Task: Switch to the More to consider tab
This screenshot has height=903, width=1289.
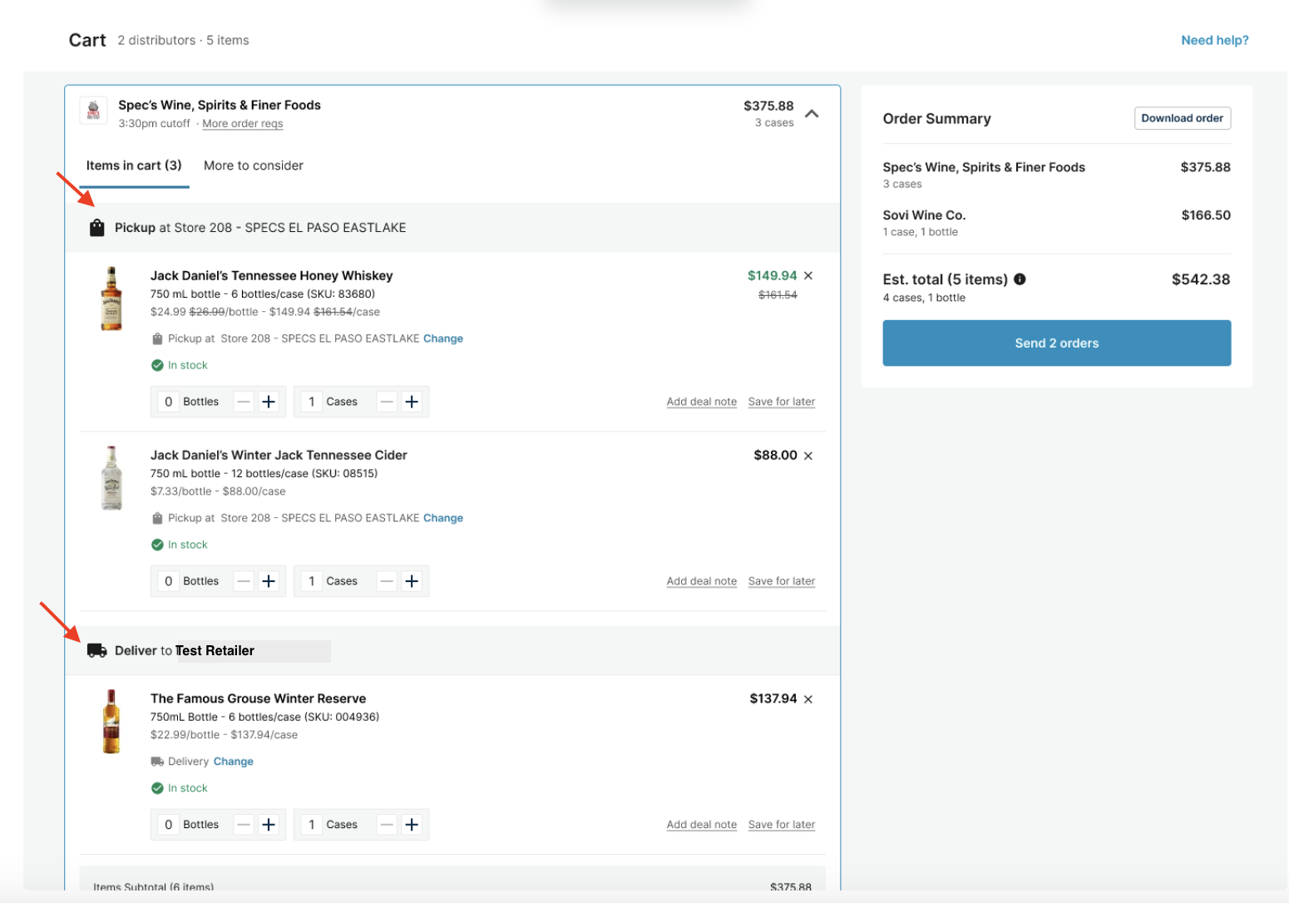Action: click(253, 165)
